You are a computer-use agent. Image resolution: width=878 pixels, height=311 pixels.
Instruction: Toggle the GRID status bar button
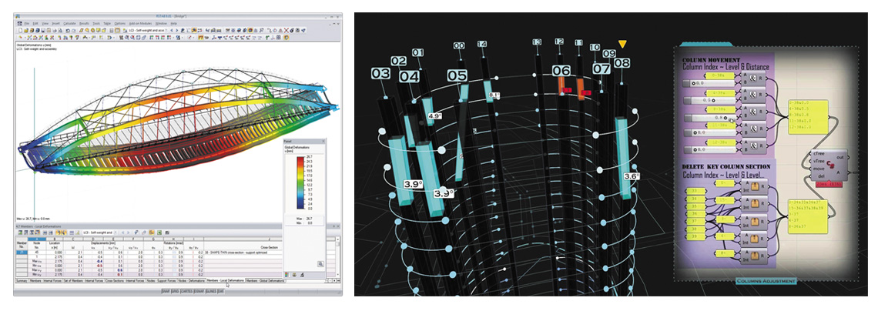point(176,293)
